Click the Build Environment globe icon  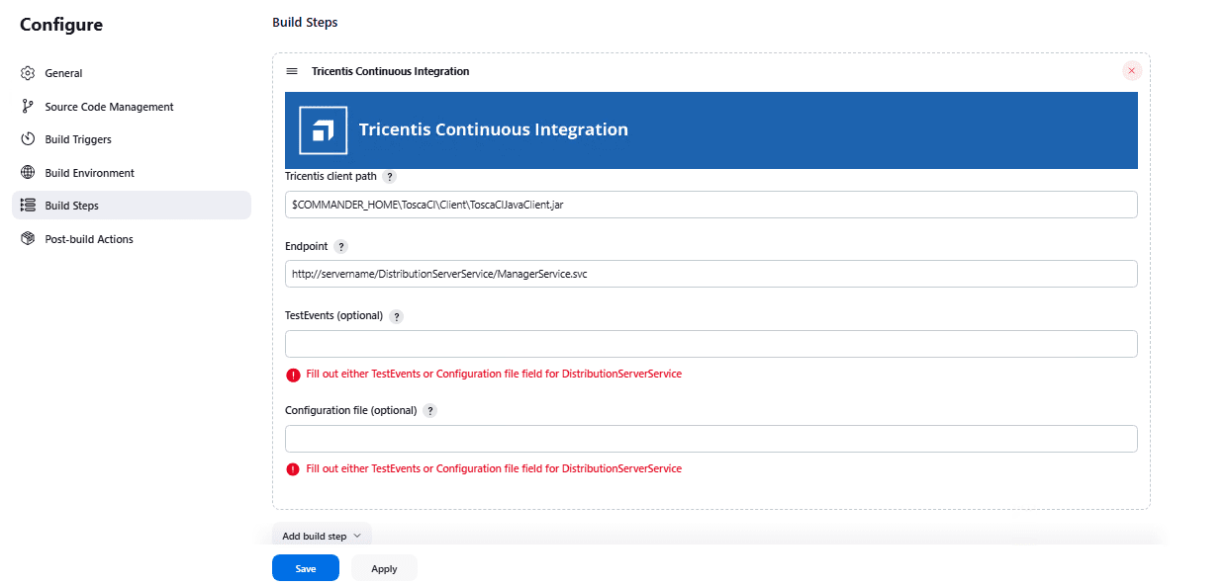(28, 173)
